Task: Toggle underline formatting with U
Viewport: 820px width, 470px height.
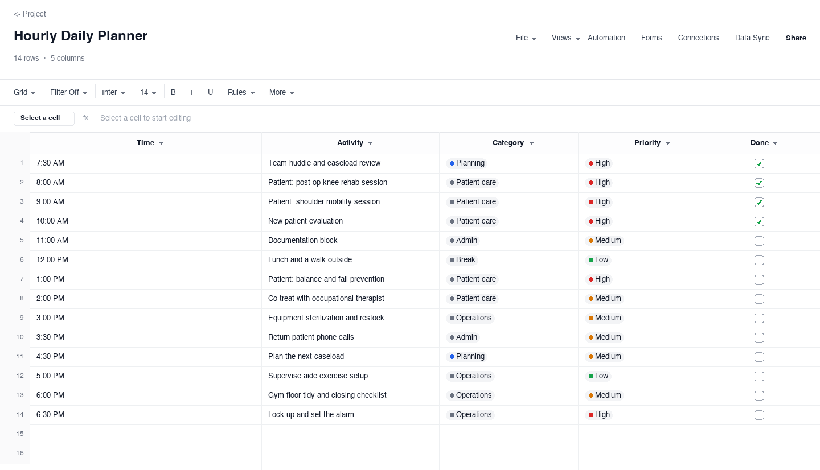Action: coord(210,92)
